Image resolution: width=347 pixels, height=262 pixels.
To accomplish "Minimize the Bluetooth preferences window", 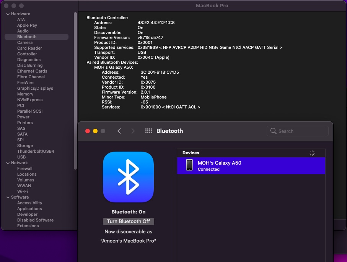I will coord(95,131).
